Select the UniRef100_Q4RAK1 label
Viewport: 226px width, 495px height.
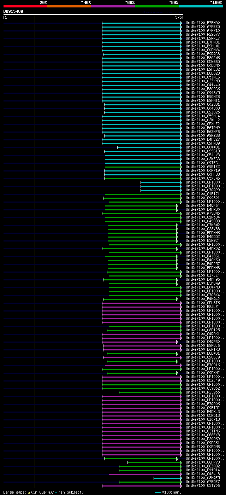pos(203,334)
